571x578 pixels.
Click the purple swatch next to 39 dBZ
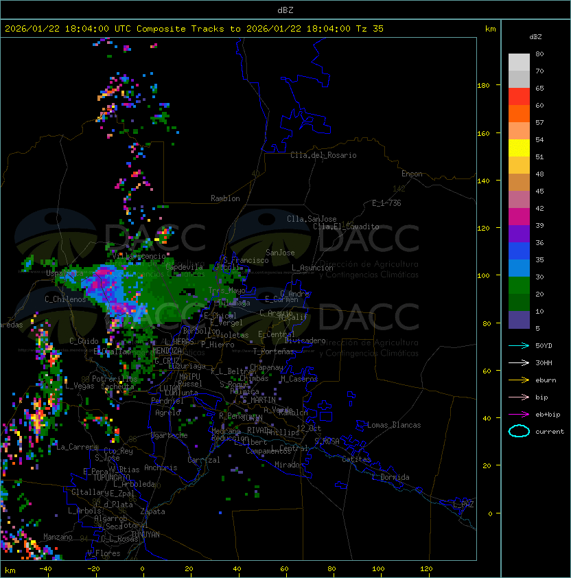click(x=519, y=233)
